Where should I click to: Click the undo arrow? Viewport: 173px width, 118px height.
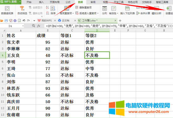click(24, 20)
